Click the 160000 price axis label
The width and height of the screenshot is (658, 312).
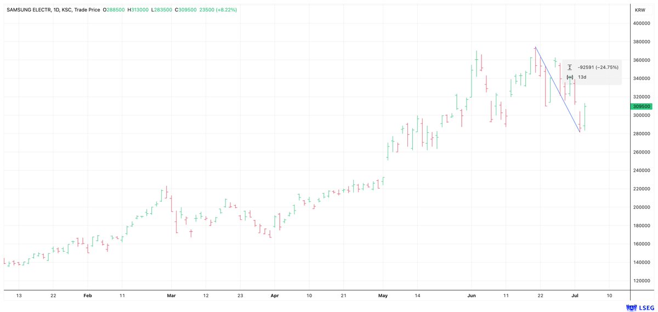coord(640,244)
